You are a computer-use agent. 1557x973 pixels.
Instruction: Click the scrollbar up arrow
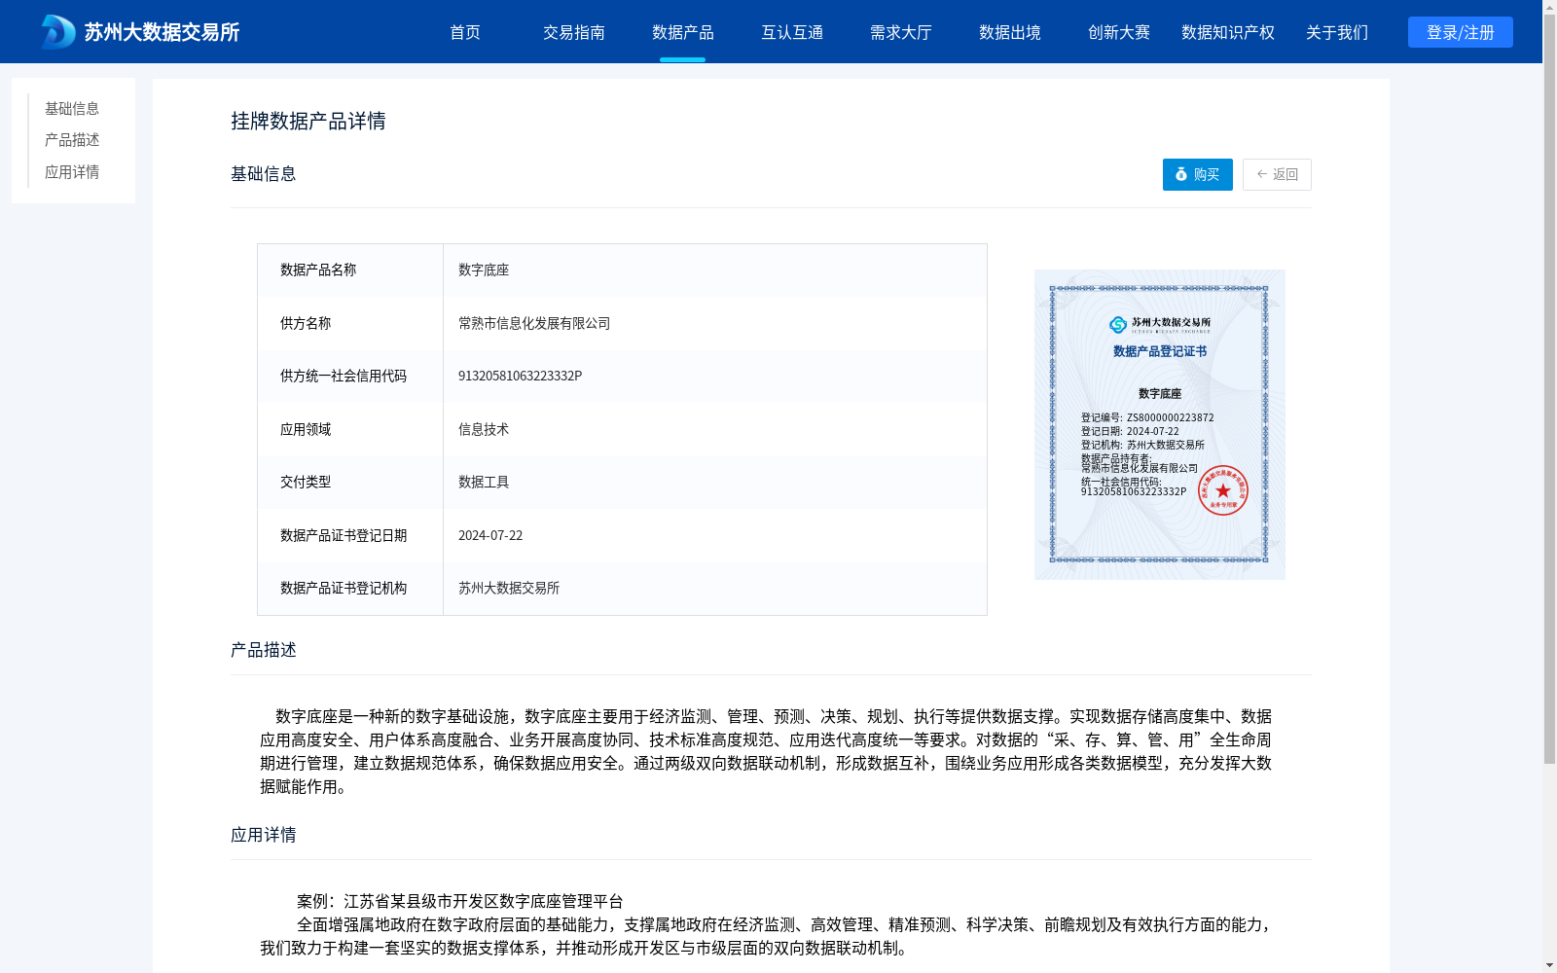point(1549,7)
